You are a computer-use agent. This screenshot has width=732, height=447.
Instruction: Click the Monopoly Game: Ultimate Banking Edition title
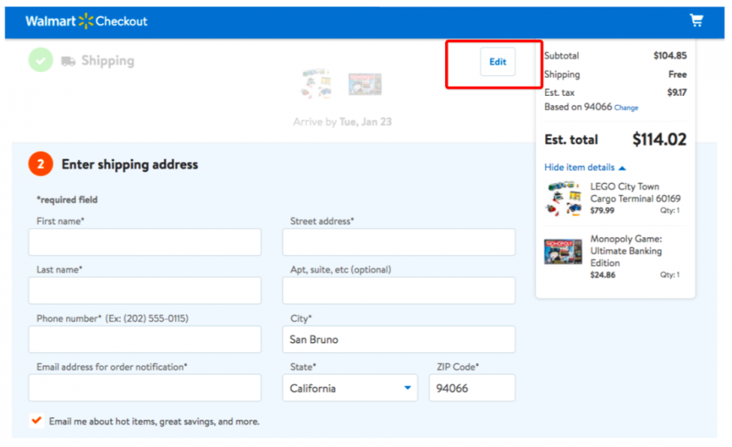626,251
